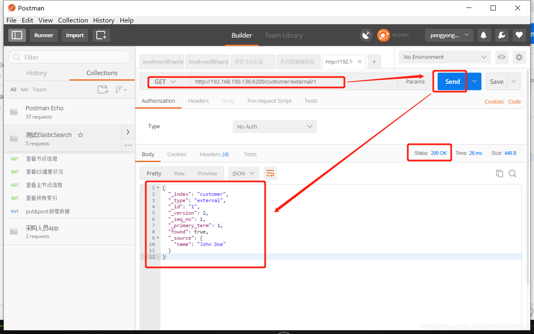The height and width of the screenshot is (334, 534).
Task: Open the request Headers tab
Action: tap(199, 101)
